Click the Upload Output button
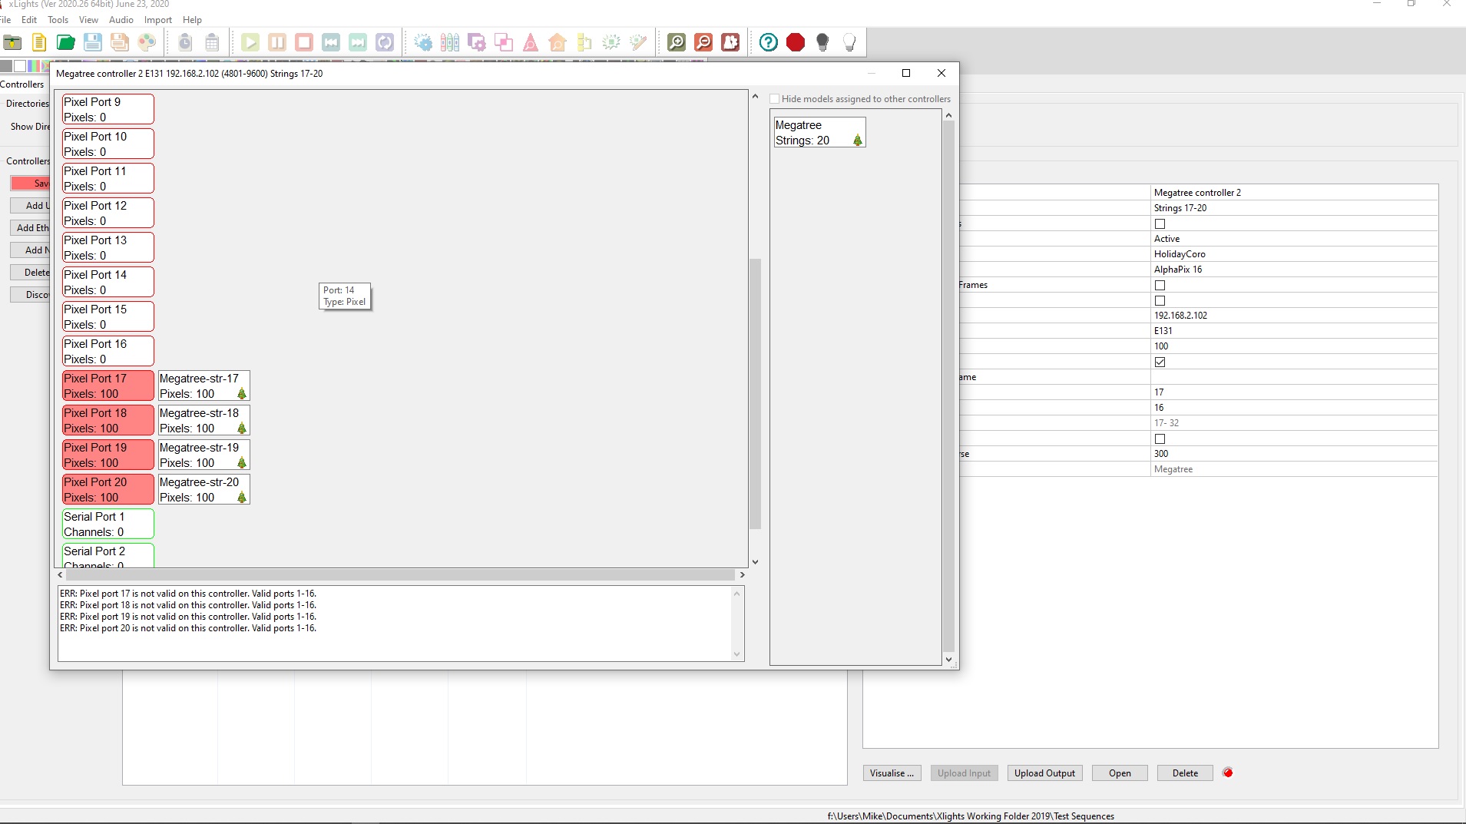 [1044, 773]
